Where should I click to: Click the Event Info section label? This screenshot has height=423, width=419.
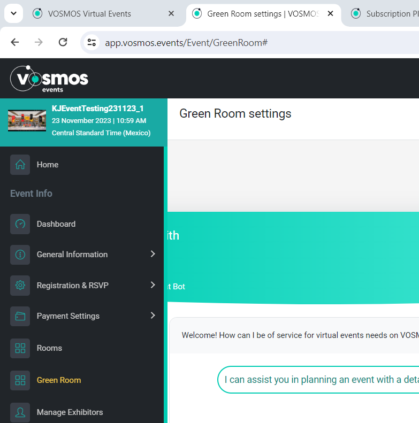point(31,194)
